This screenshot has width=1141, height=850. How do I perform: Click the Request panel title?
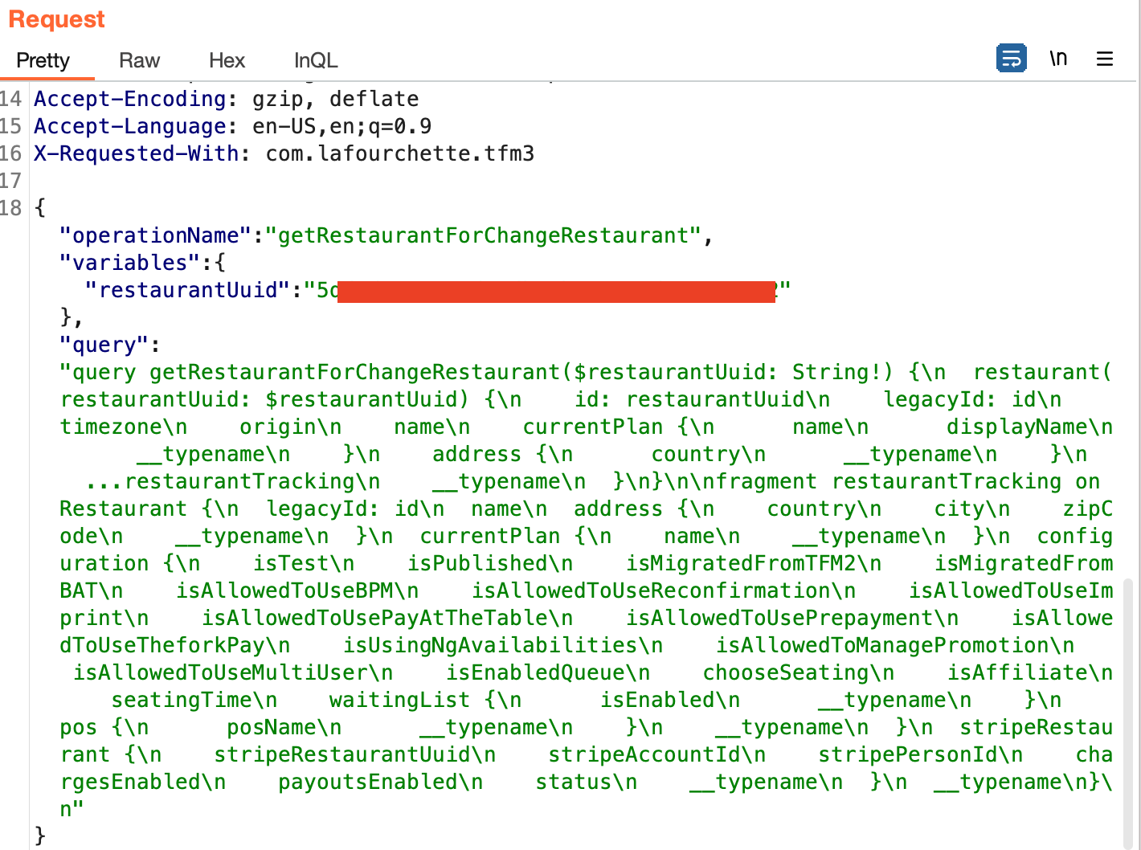click(56, 19)
